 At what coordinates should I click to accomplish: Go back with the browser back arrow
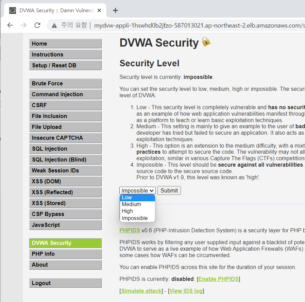tap(10, 25)
